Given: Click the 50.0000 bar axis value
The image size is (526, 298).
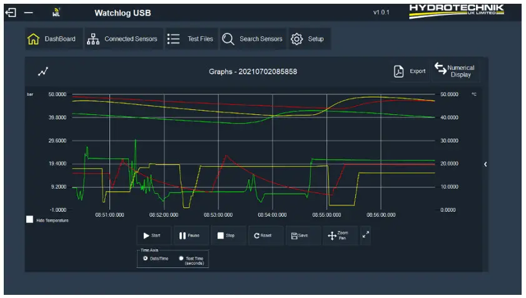Looking at the screenshot, I should [58, 94].
